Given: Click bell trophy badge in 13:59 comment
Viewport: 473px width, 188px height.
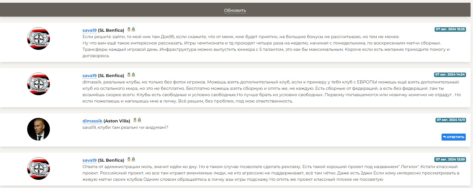Looking at the screenshot, I should coord(133,159).
